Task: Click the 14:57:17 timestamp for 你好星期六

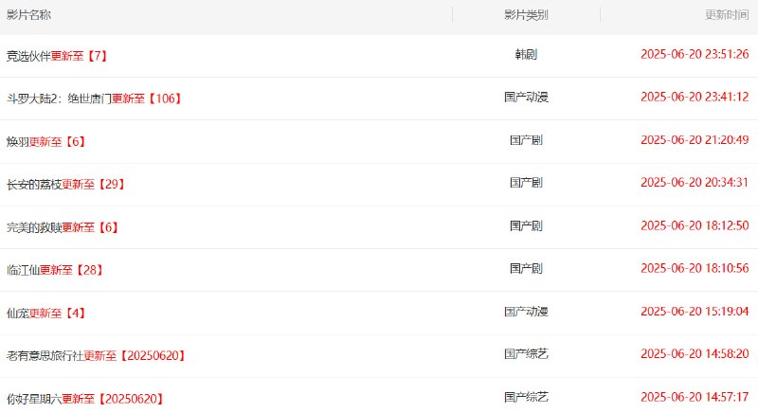Action: [x=695, y=397]
